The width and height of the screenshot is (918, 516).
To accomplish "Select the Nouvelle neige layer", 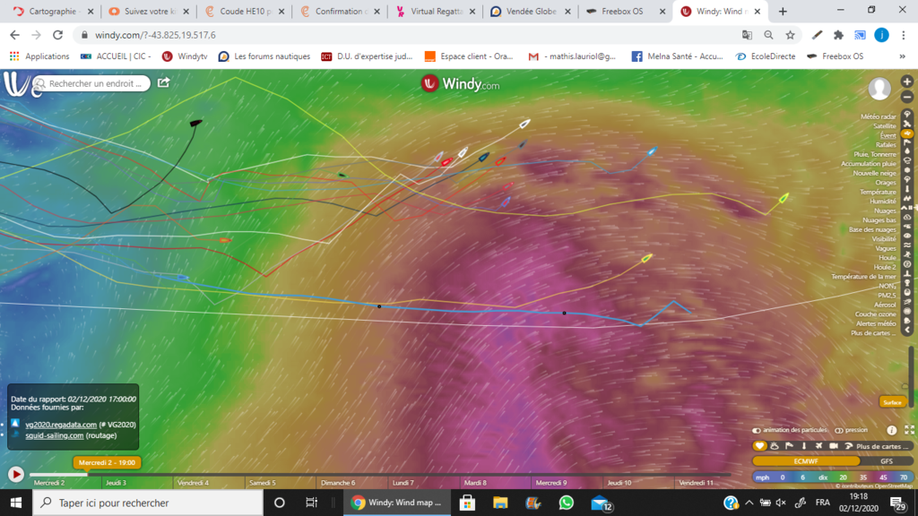I will pyautogui.click(x=874, y=173).
